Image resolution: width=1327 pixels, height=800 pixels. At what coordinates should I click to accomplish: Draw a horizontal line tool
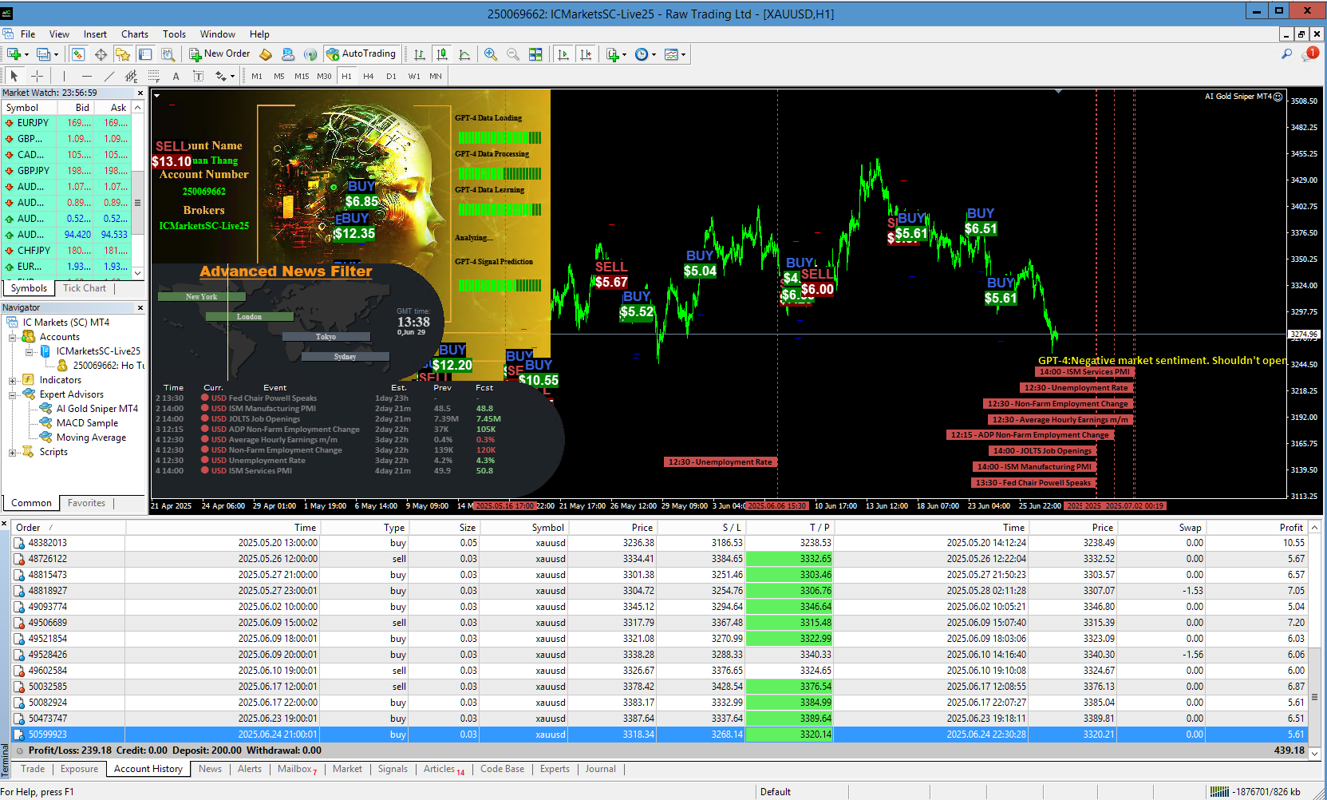click(87, 76)
